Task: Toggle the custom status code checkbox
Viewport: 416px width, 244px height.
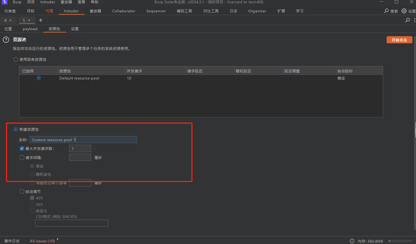Action: pyautogui.click(x=32, y=211)
